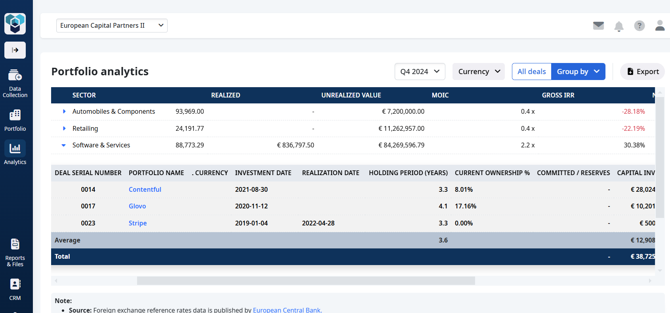Open messages via envelope icon
The image size is (670, 313).
pos(598,26)
